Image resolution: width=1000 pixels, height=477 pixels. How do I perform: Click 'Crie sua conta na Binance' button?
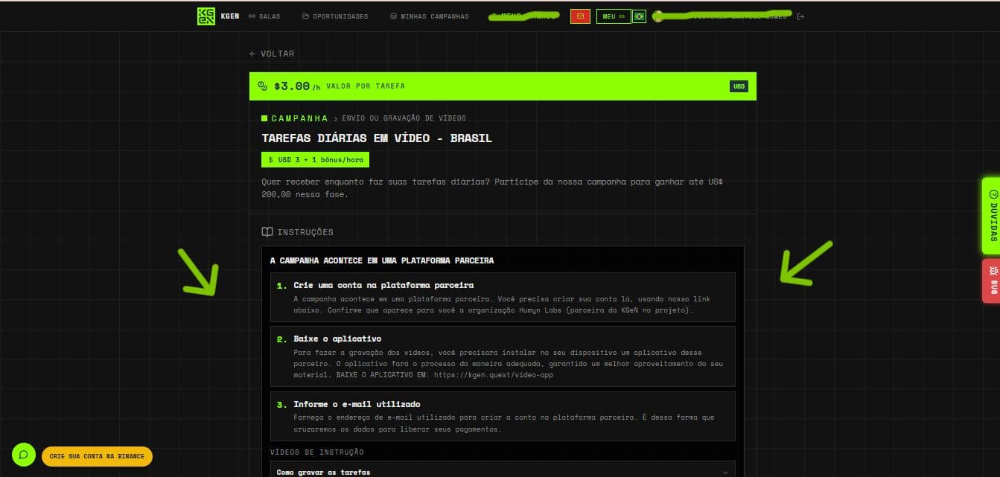97,455
